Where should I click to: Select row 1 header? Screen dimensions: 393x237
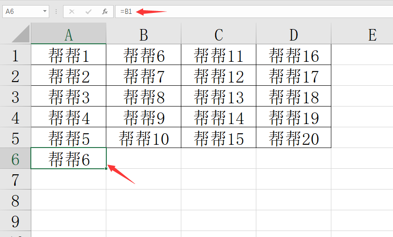[15, 54]
